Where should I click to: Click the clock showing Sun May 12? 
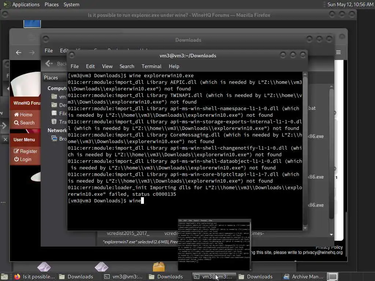pos(350,4)
